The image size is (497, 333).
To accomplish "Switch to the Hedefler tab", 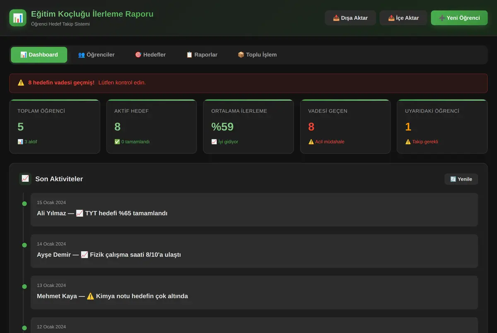I will tap(150, 55).
